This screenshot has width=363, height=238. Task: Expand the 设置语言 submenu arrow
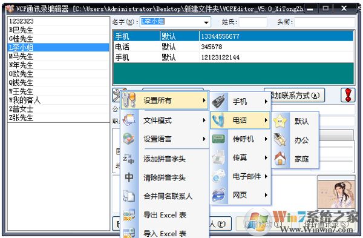204,139
